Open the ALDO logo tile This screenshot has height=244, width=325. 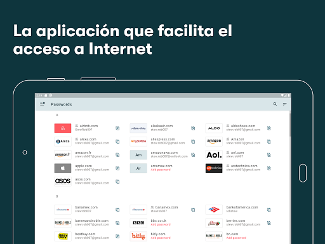(x=214, y=128)
